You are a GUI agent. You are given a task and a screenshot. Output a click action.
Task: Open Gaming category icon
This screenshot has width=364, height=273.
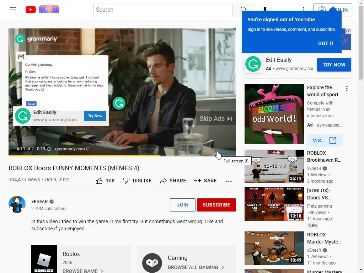coord(152,263)
